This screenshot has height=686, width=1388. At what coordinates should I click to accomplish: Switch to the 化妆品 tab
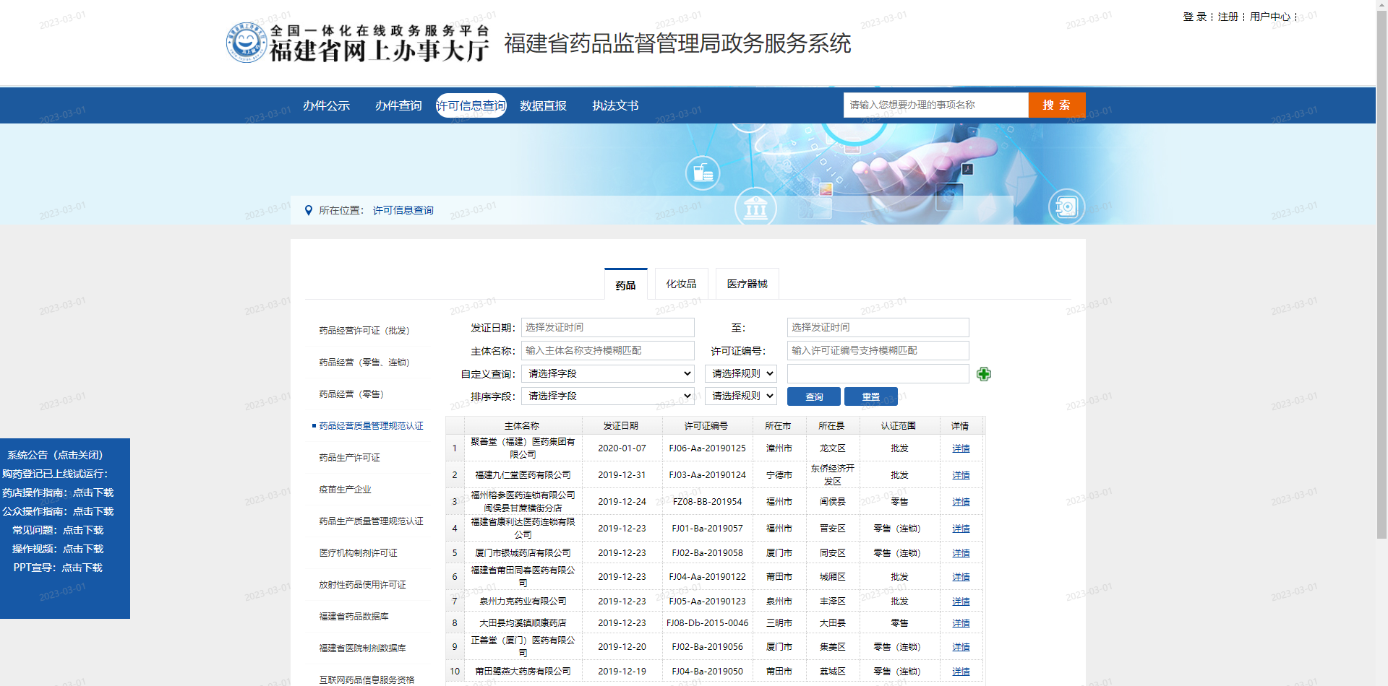click(681, 284)
